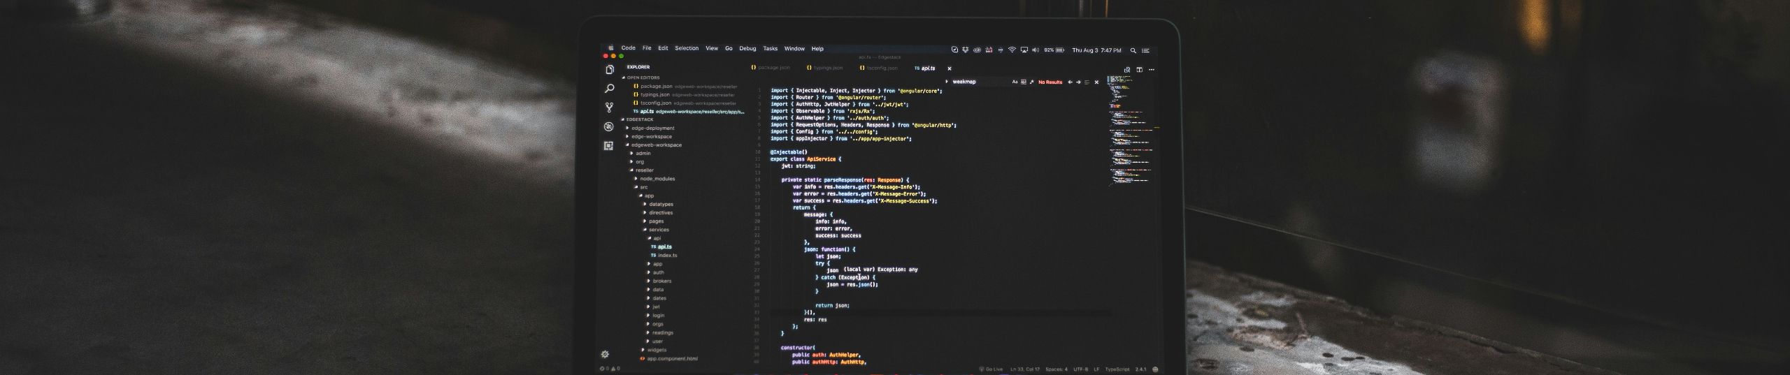Click TypeScript language mode
1790x375 pixels.
point(1117,369)
